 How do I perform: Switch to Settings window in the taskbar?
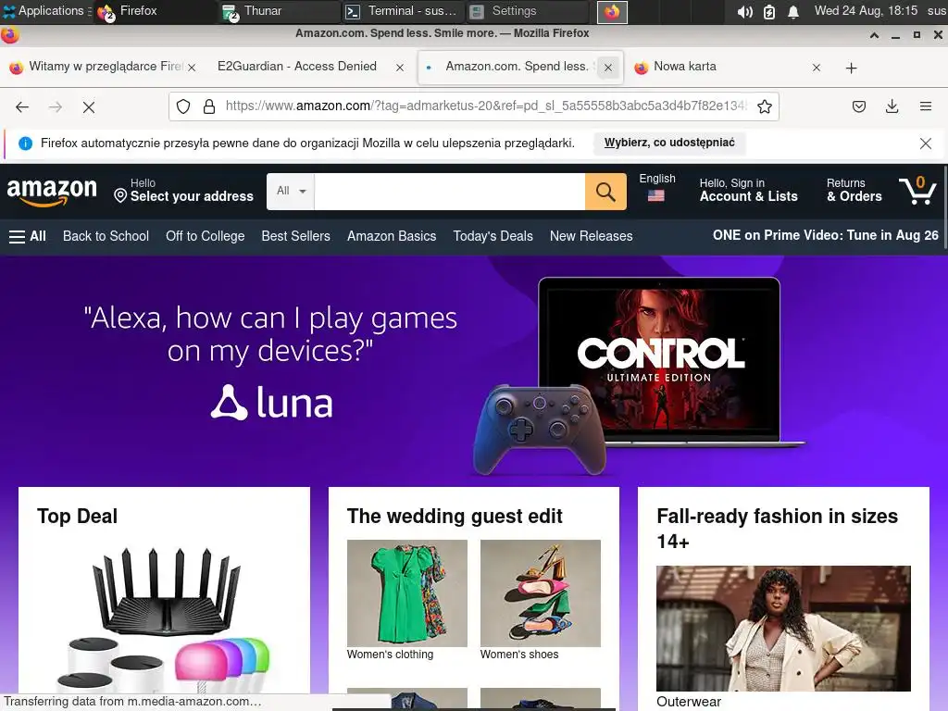[527, 11]
